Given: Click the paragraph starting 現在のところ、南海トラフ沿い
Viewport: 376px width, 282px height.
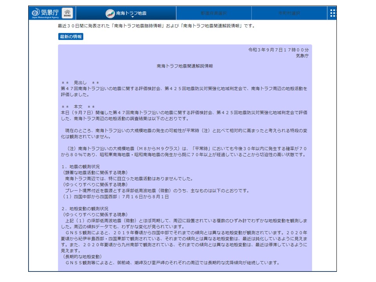Looking at the screenshot, I should pyautogui.click(x=184, y=134).
